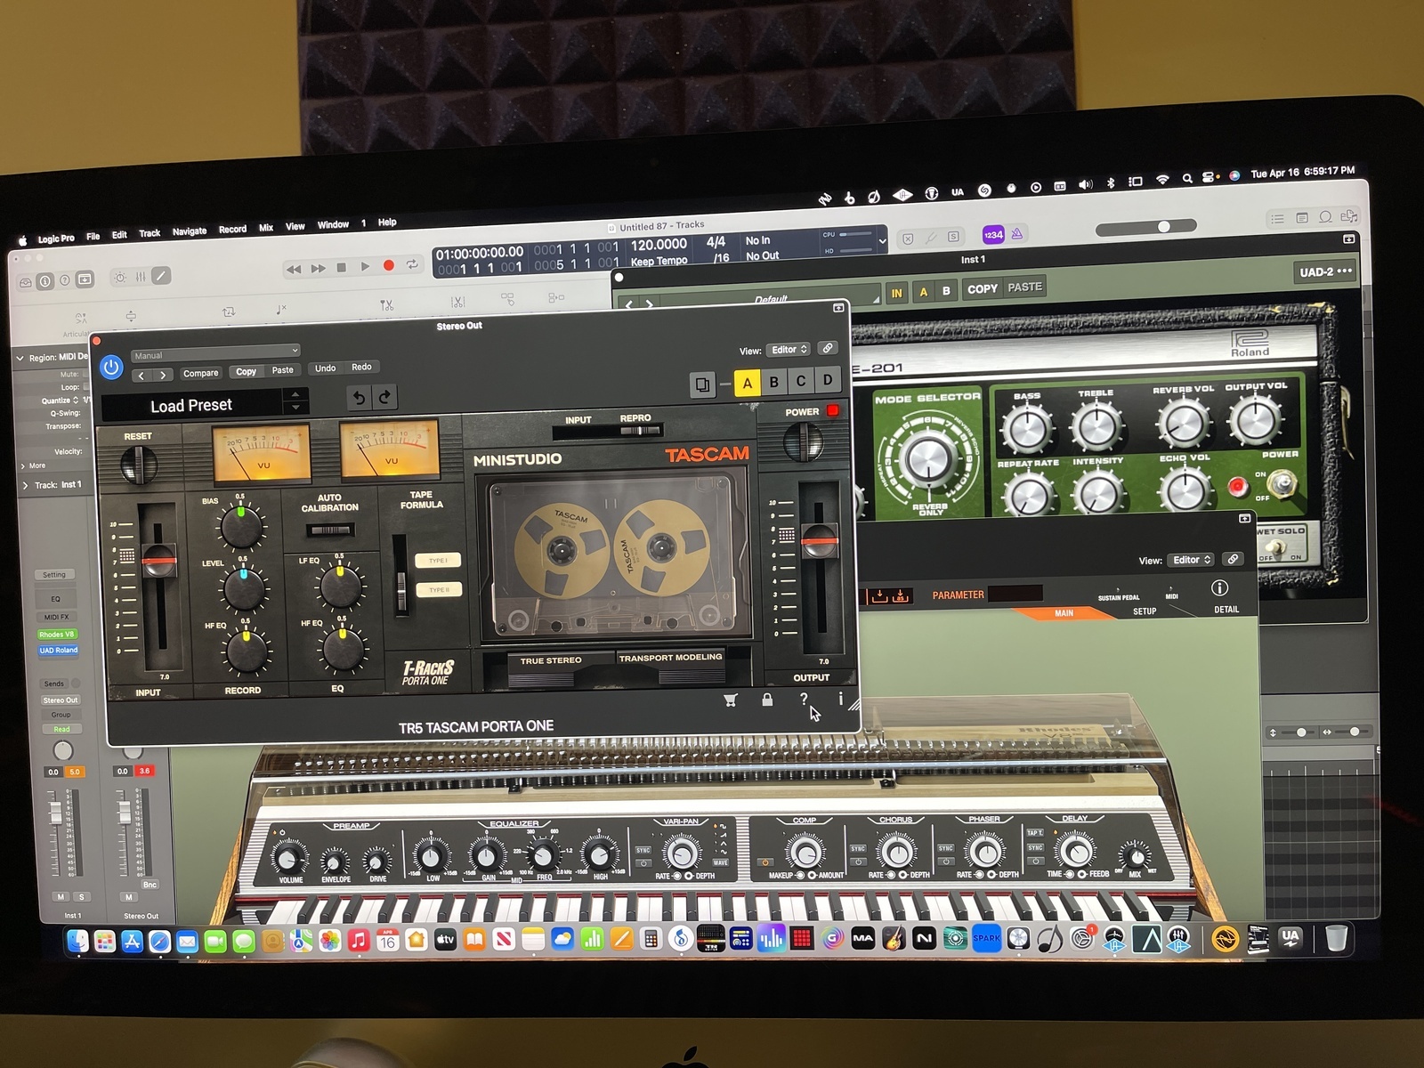
Task: Toggle the purple 1234 count-in button
Action: (993, 235)
